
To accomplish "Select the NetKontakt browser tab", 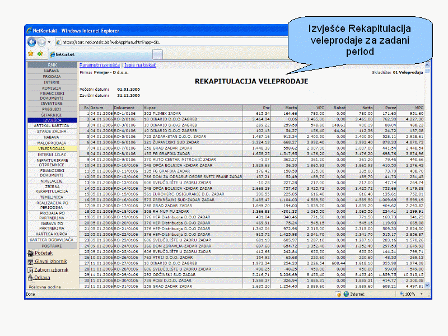I will coord(101,54).
